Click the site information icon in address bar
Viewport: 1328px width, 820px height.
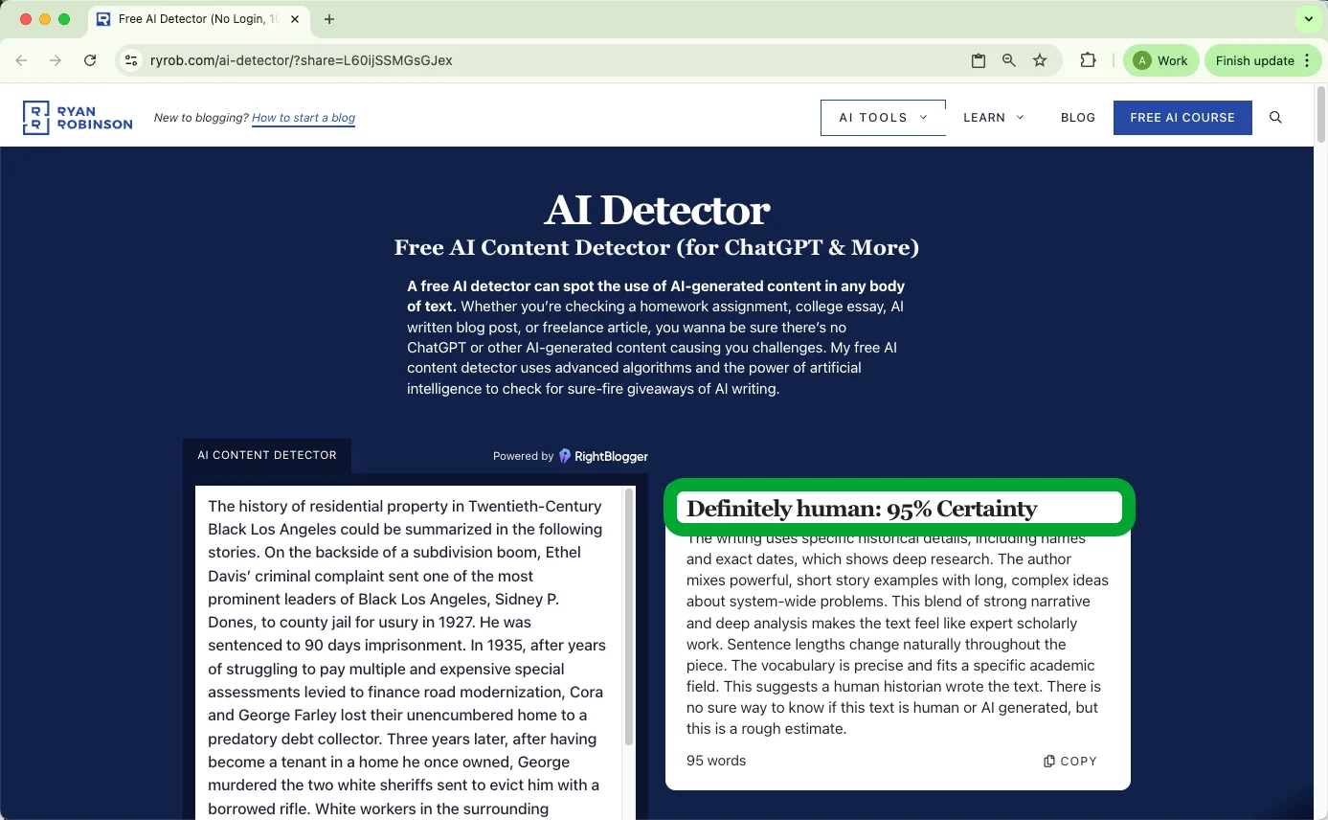coord(130,59)
